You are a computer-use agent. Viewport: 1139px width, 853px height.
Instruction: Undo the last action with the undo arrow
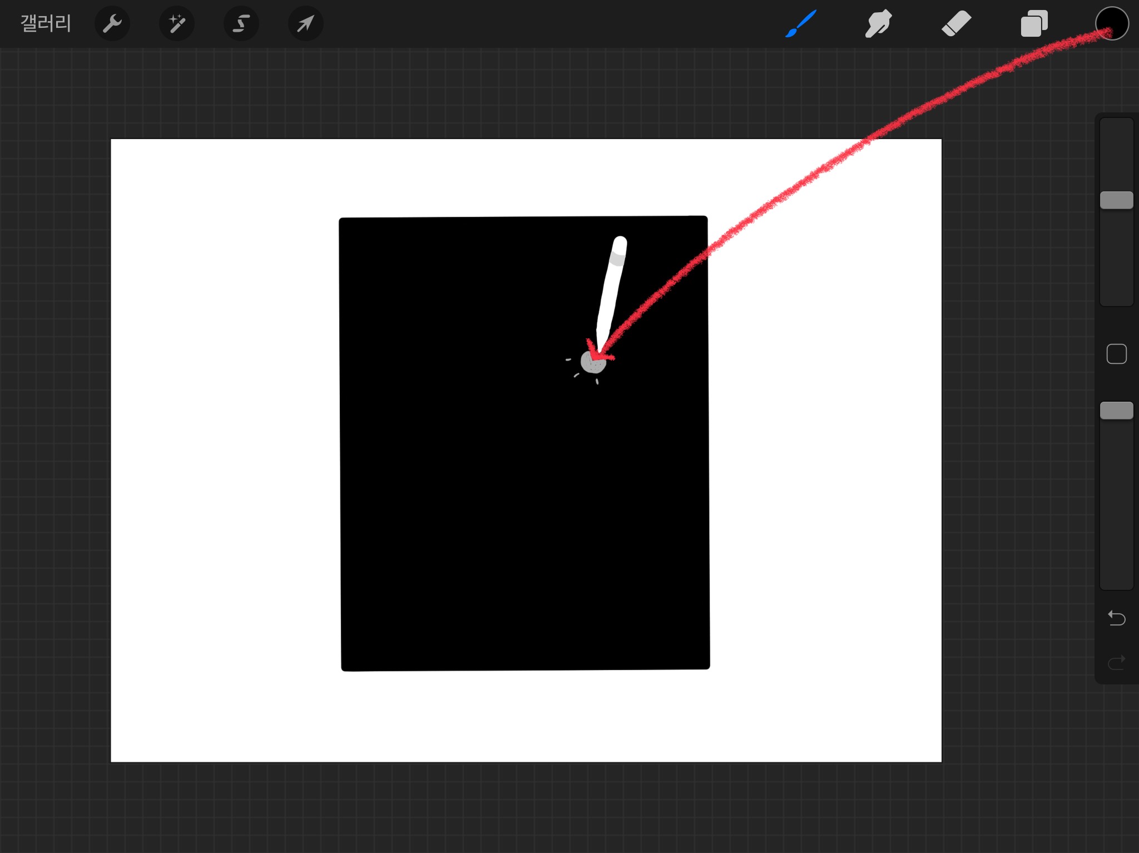1116,618
